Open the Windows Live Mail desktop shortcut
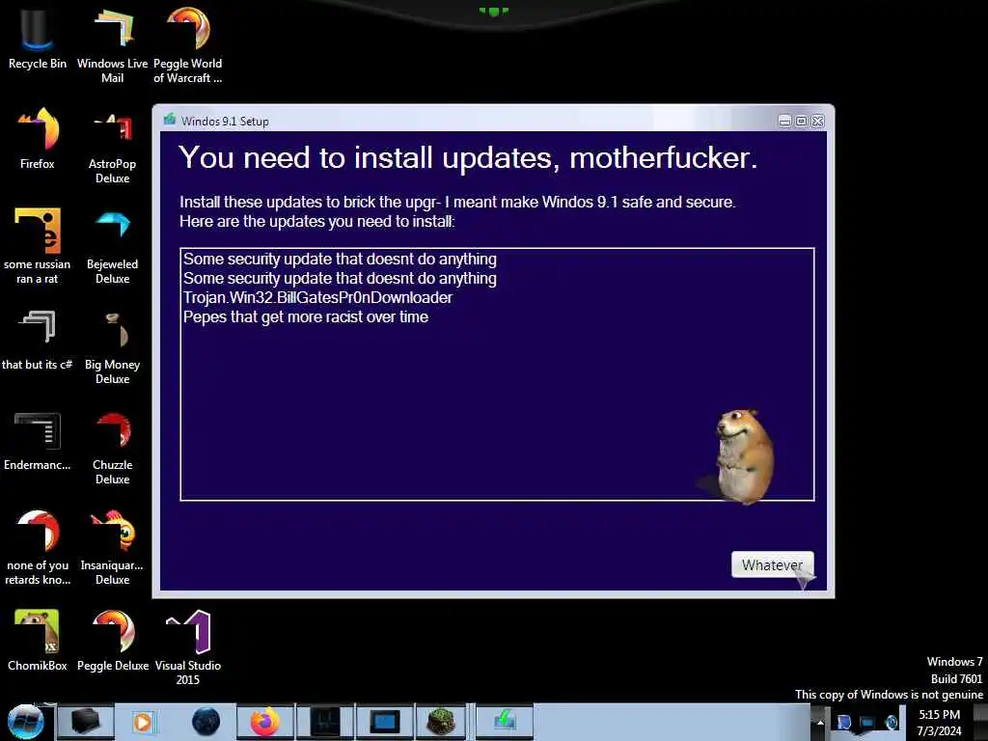 coord(112,45)
